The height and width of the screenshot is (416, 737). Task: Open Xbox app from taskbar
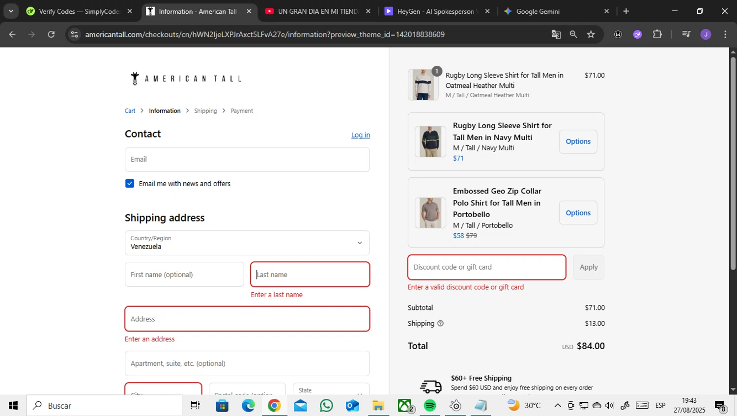pyautogui.click(x=405, y=406)
